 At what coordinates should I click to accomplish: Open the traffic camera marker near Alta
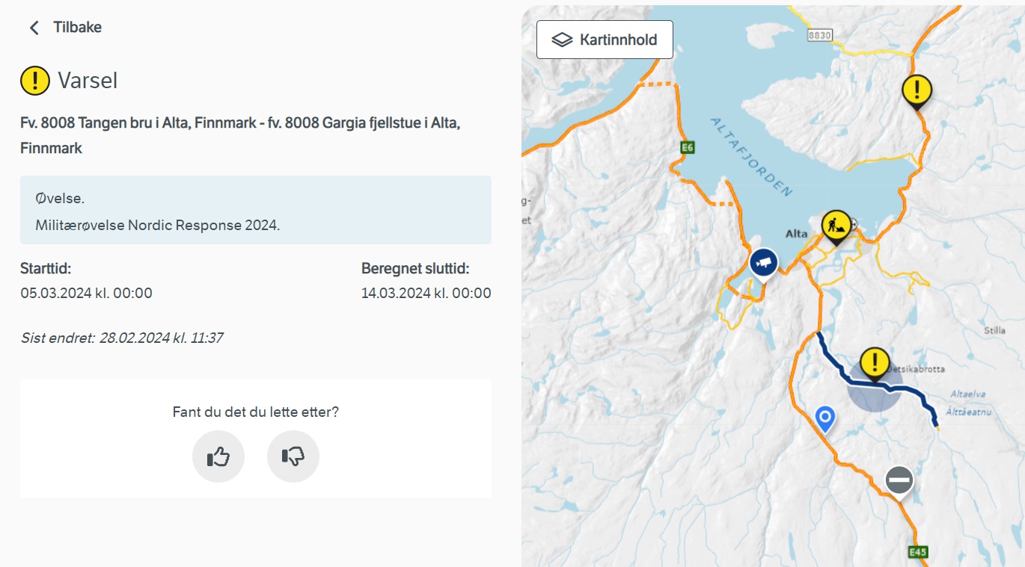763,264
